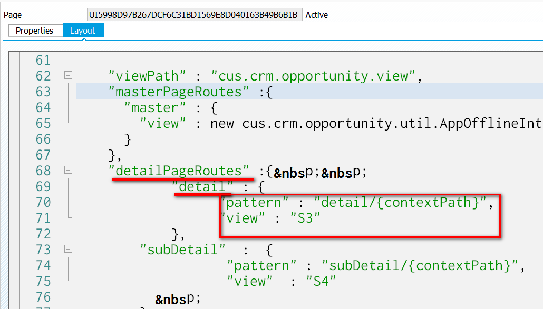
Task: Click the "viewPath" key text
Action: click(x=147, y=76)
